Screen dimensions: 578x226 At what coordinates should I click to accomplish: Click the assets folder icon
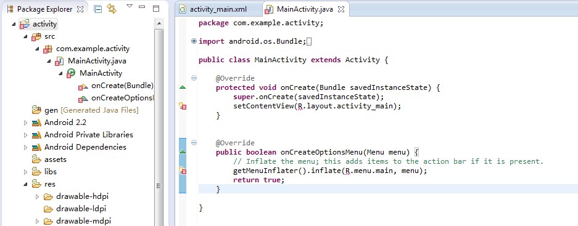[x=36, y=159]
